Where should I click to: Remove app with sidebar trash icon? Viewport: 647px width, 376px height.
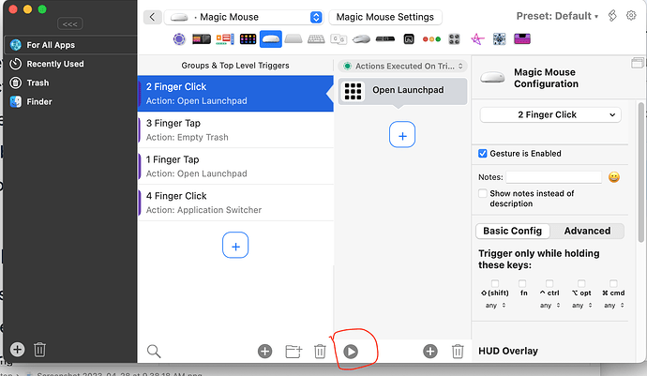(x=39, y=350)
